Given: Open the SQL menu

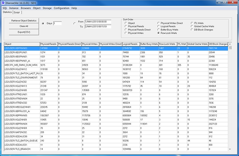Looking at the screenshot, I should coord(5,8).
